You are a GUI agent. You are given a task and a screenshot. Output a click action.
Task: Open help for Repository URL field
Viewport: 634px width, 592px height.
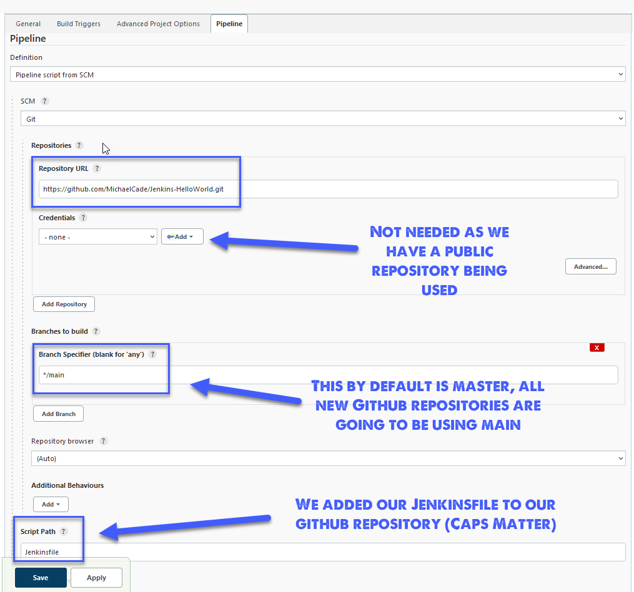pyautogui.click(x=97, y=168)
